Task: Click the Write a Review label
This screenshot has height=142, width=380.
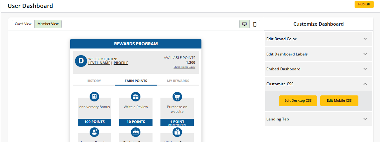Action: click(x=136, y=107)
